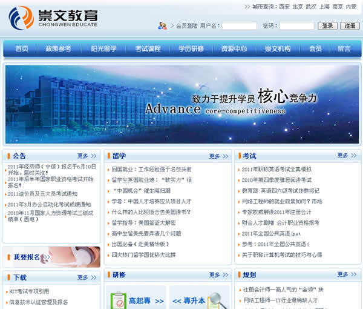Select 资源中心 from the navigation bar
This screenshot has width=363, height=309.
pos(234,49)
